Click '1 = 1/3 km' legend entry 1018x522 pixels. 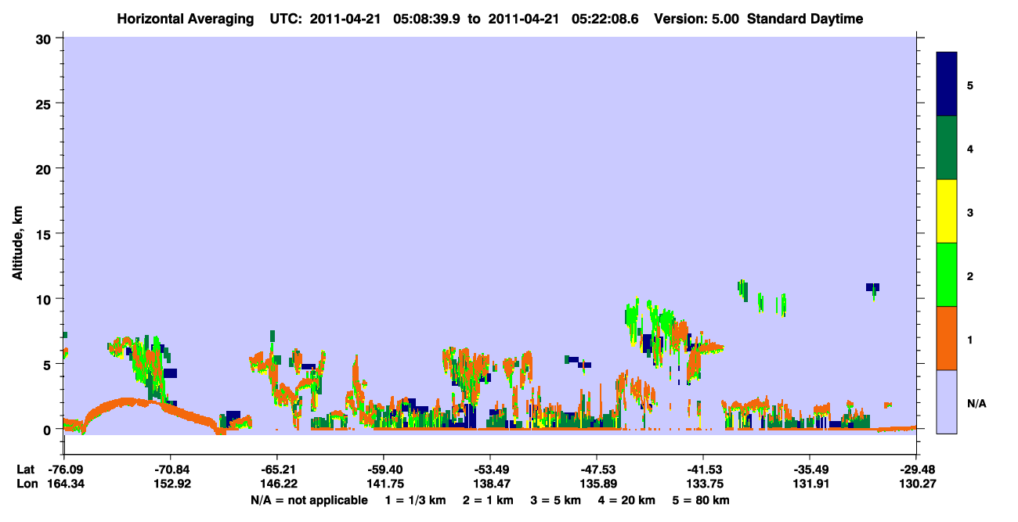click(x=414, y=500)
